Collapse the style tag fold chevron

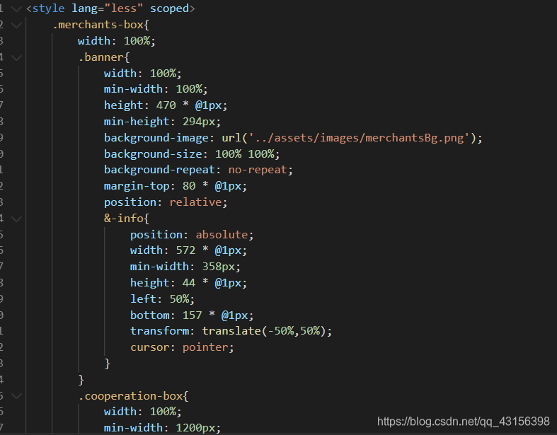point(16,9)
